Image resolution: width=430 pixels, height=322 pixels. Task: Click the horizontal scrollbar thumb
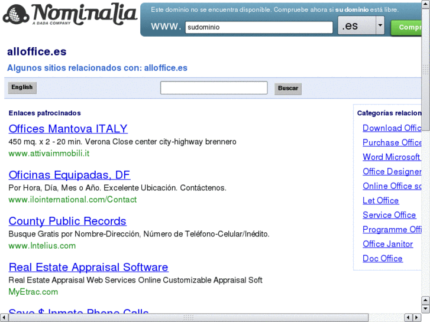click(188, 318)
